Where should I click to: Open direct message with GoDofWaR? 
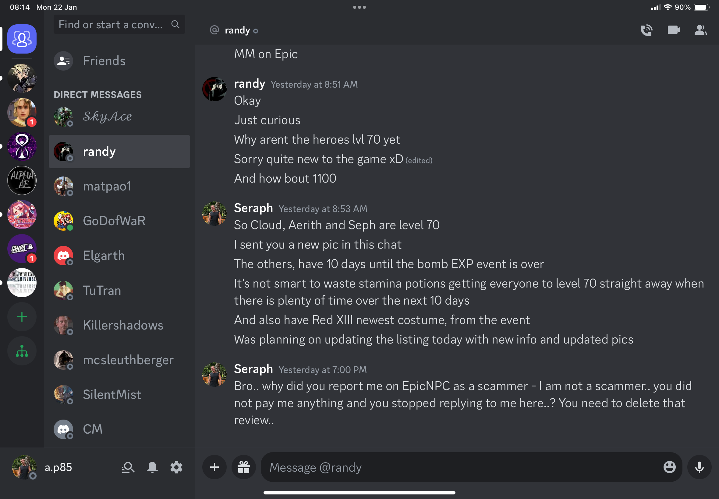click(119, 221)
